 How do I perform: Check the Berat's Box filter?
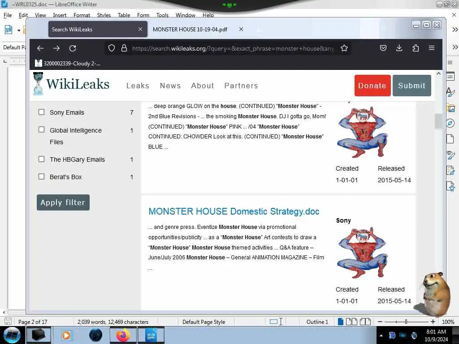[x=42, y=176]
